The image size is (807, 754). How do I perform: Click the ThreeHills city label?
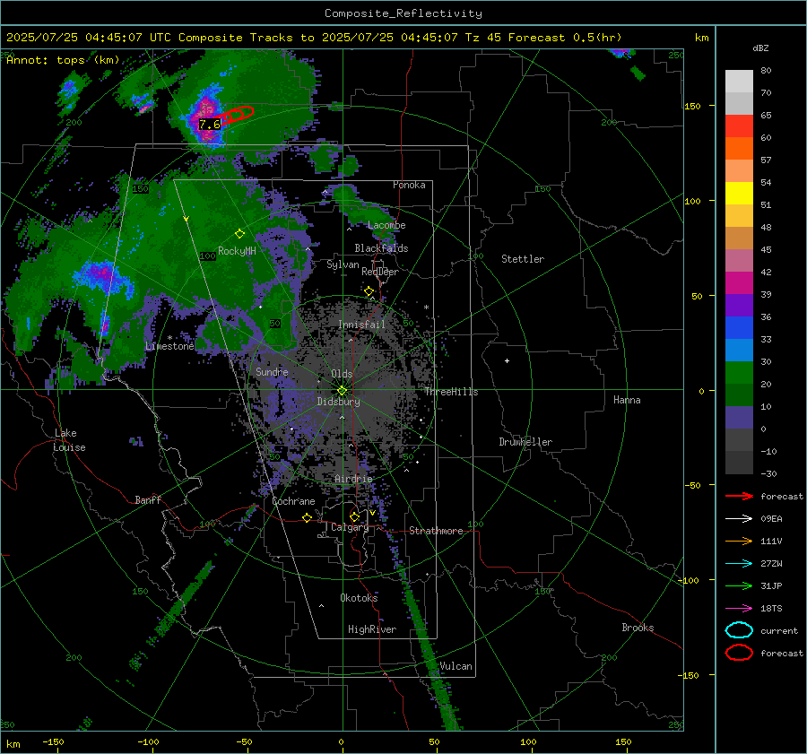point(451,392)
